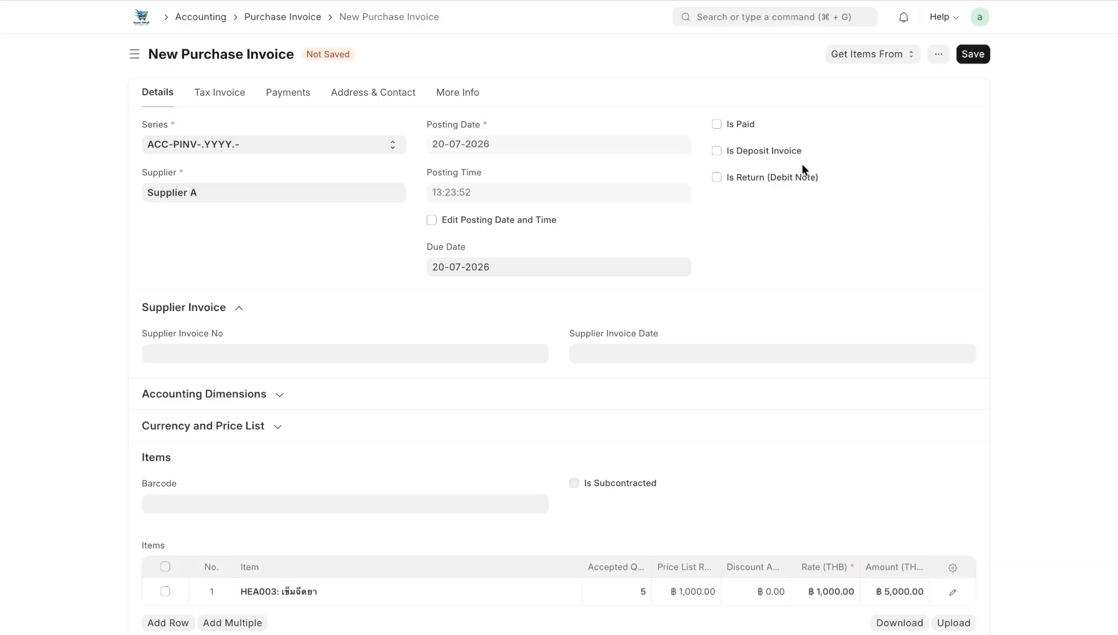
Task: Upload items to the table
Action: [953, 623]
